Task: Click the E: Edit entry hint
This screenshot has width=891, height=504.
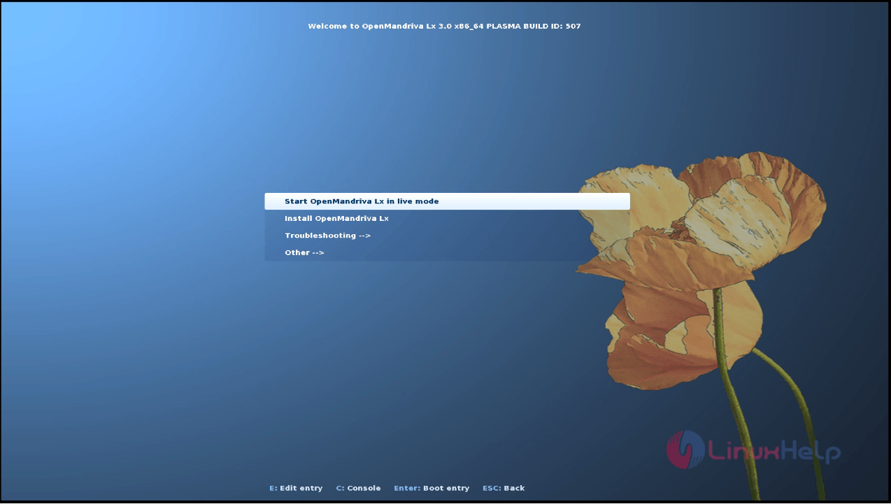Action: [x=296, y=488]
